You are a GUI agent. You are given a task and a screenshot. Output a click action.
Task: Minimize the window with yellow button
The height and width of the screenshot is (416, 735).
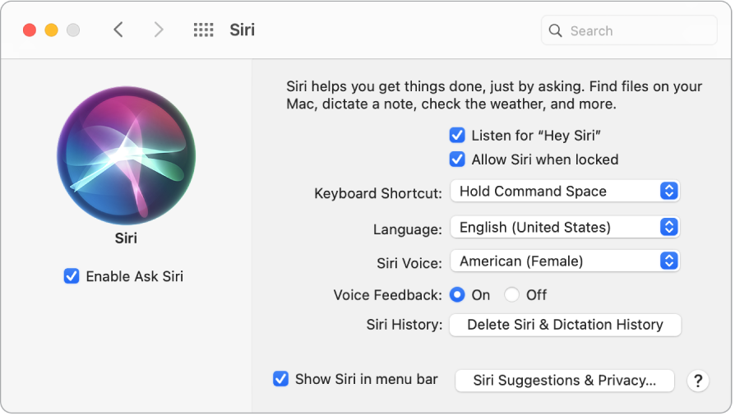tap(51, 30)
